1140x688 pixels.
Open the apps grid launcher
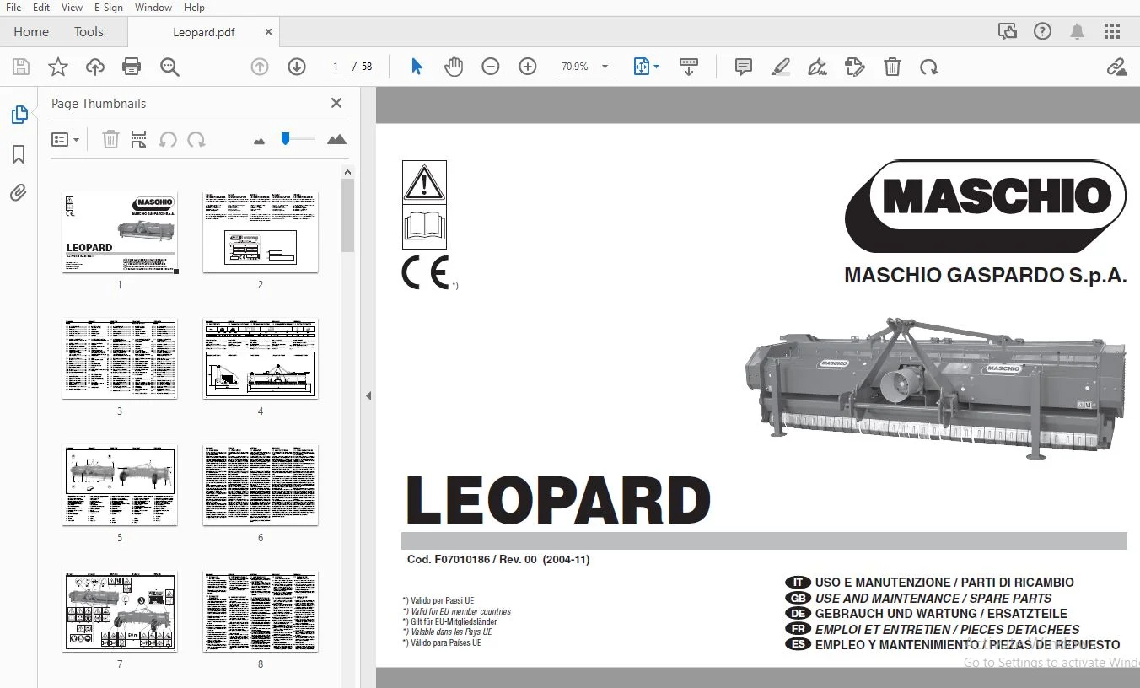pyautogui.click(x=1112, y=32)
